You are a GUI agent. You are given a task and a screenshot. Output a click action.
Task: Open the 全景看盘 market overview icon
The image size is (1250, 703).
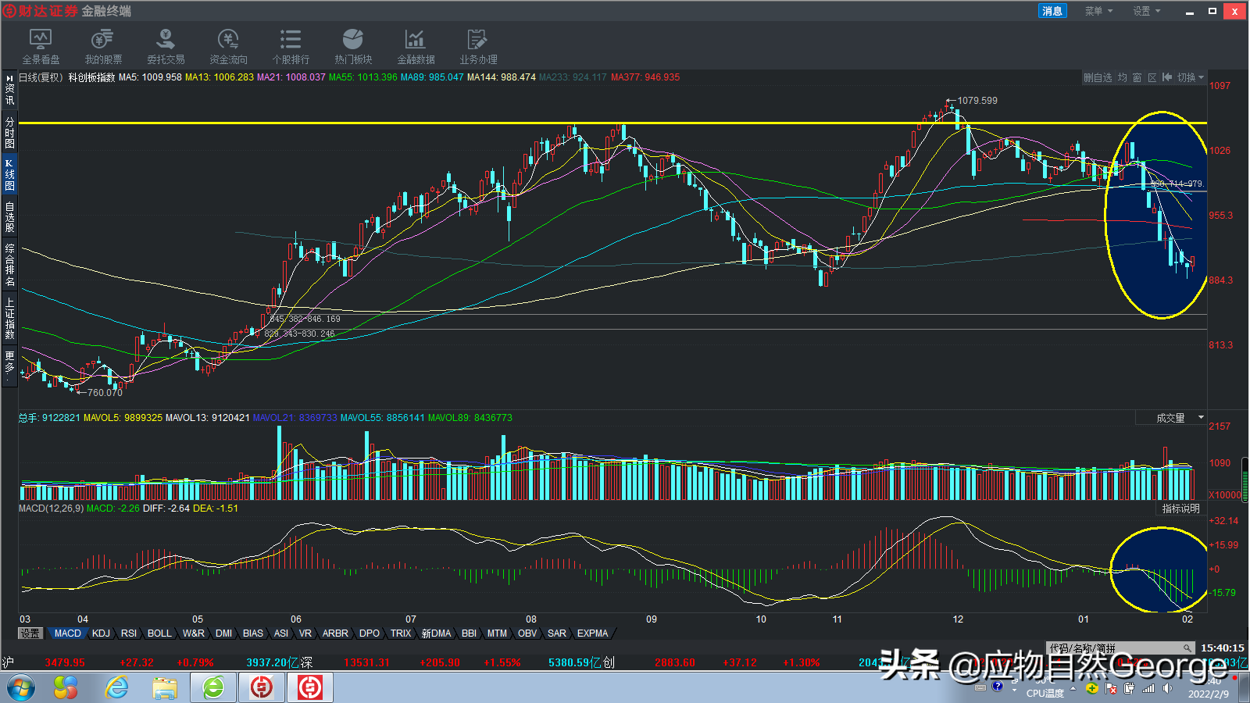41,47
